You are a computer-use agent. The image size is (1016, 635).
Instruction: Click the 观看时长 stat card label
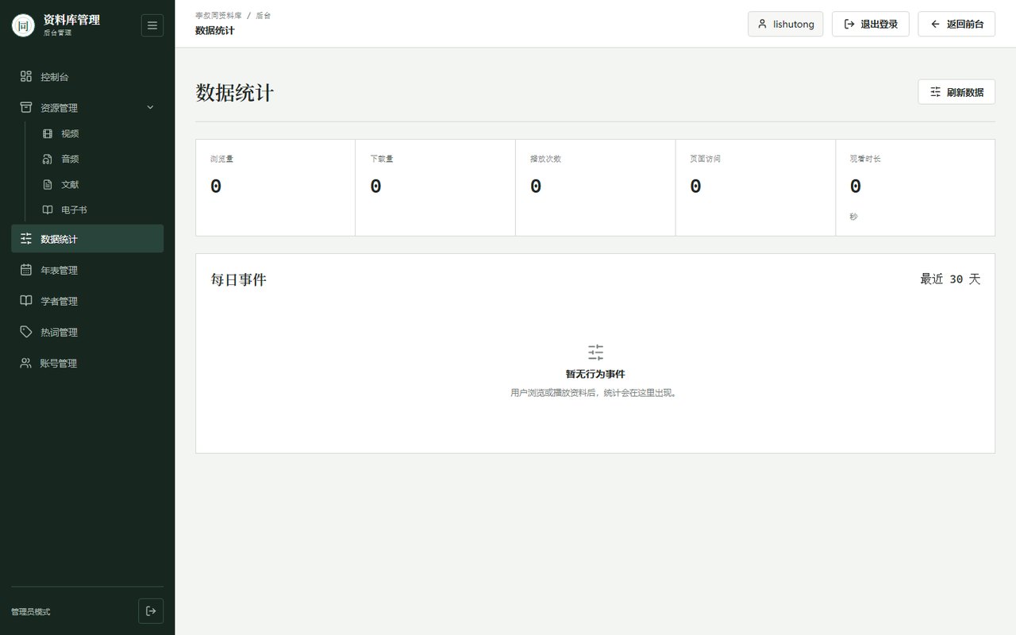(x=865, y=159)
